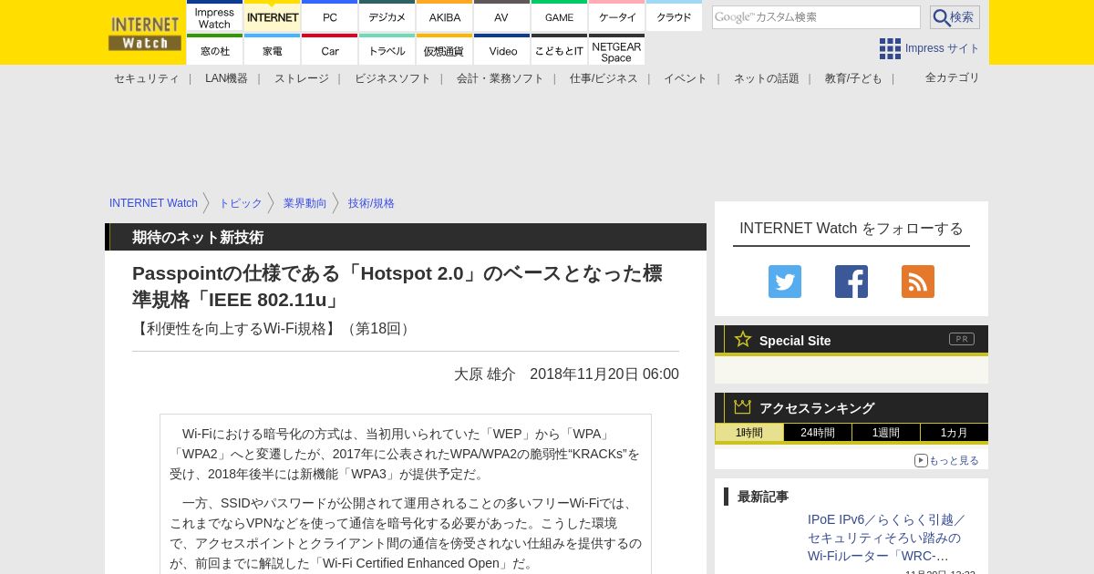
Task: Open the 仮想通貨 Watch tab
Action: [445, 50]
